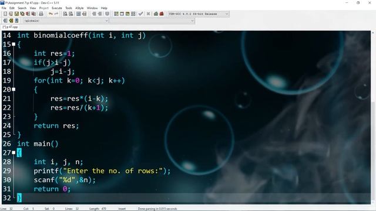Click the Run toolbar icon
376x211 pixels.
122,14
